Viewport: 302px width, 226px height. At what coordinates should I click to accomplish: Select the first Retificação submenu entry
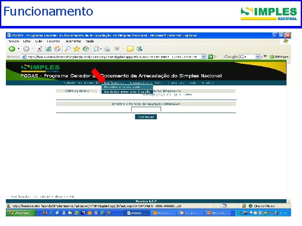pos(127,87)
